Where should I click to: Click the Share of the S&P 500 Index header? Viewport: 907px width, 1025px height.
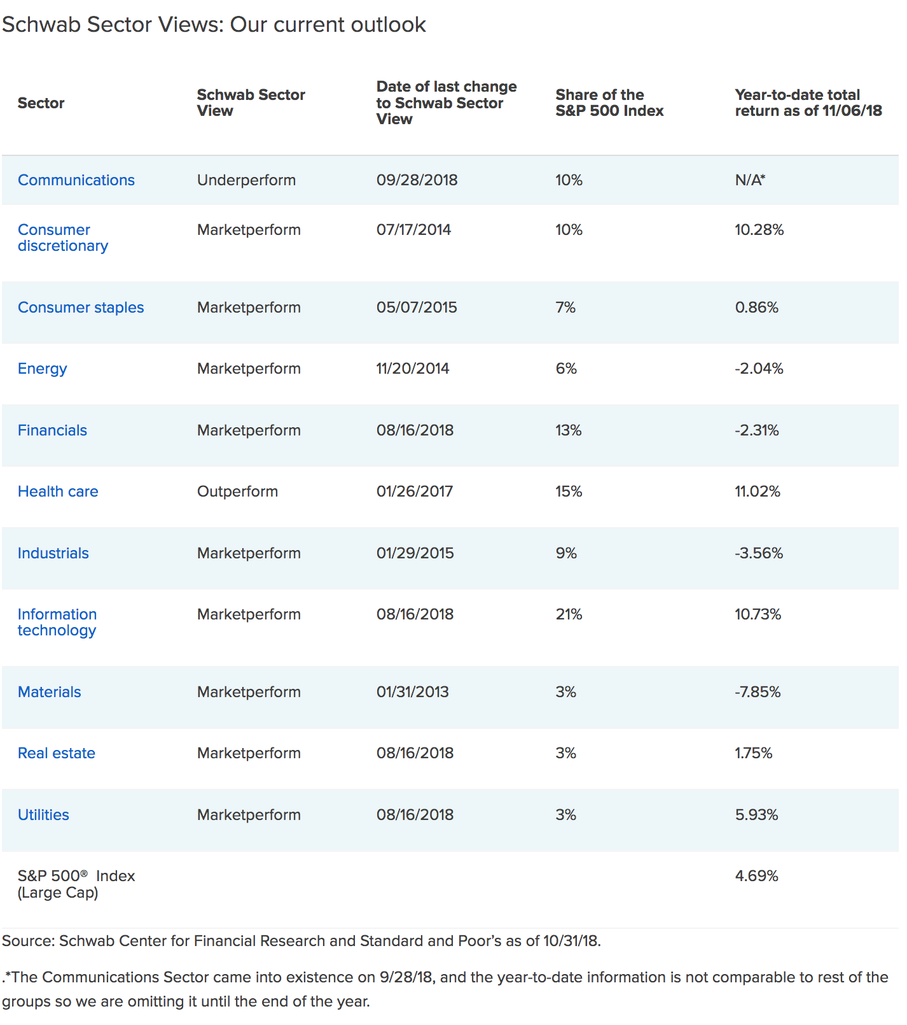pos(609,102)
